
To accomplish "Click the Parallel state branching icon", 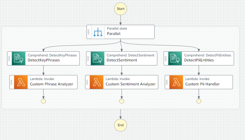I will click(x=98, y=32).
